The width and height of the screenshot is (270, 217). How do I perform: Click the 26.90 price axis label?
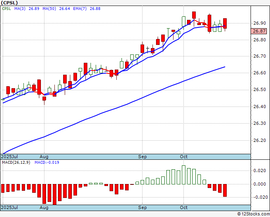pyautogui.click(x=260, y=23)
